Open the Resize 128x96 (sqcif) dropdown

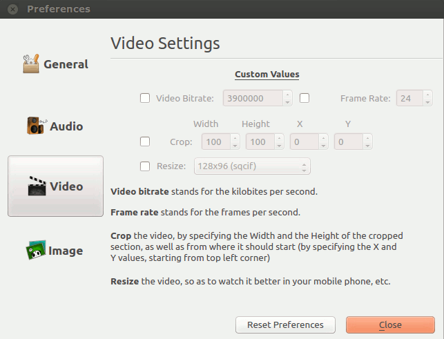point(252,166)
